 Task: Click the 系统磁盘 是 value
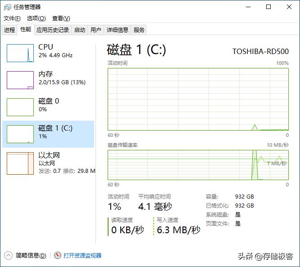pos(238,215)
